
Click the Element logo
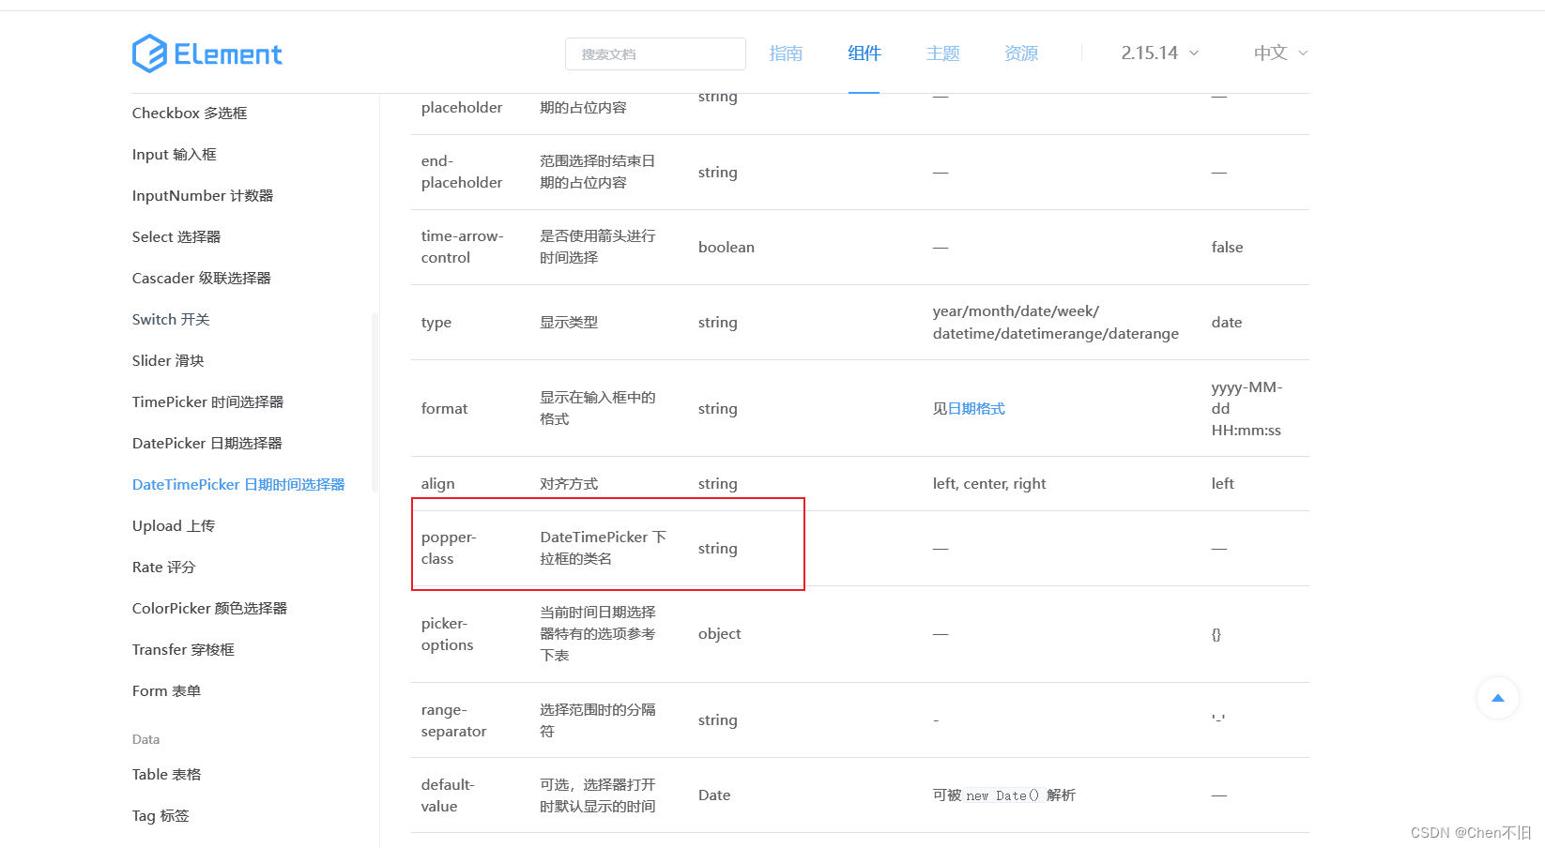point(207,53)
